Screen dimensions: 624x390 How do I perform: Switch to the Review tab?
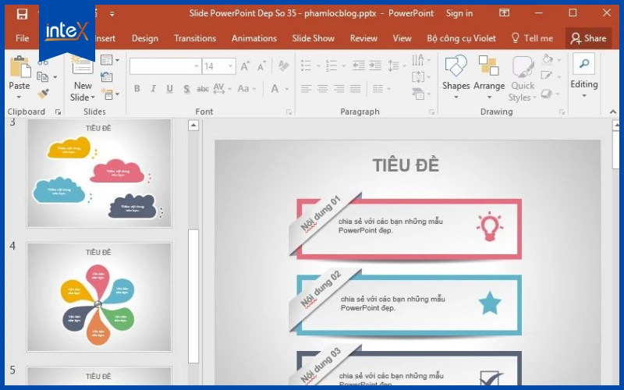[x=363, y=38]
